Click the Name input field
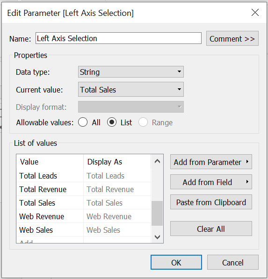 tap(118, 38)
